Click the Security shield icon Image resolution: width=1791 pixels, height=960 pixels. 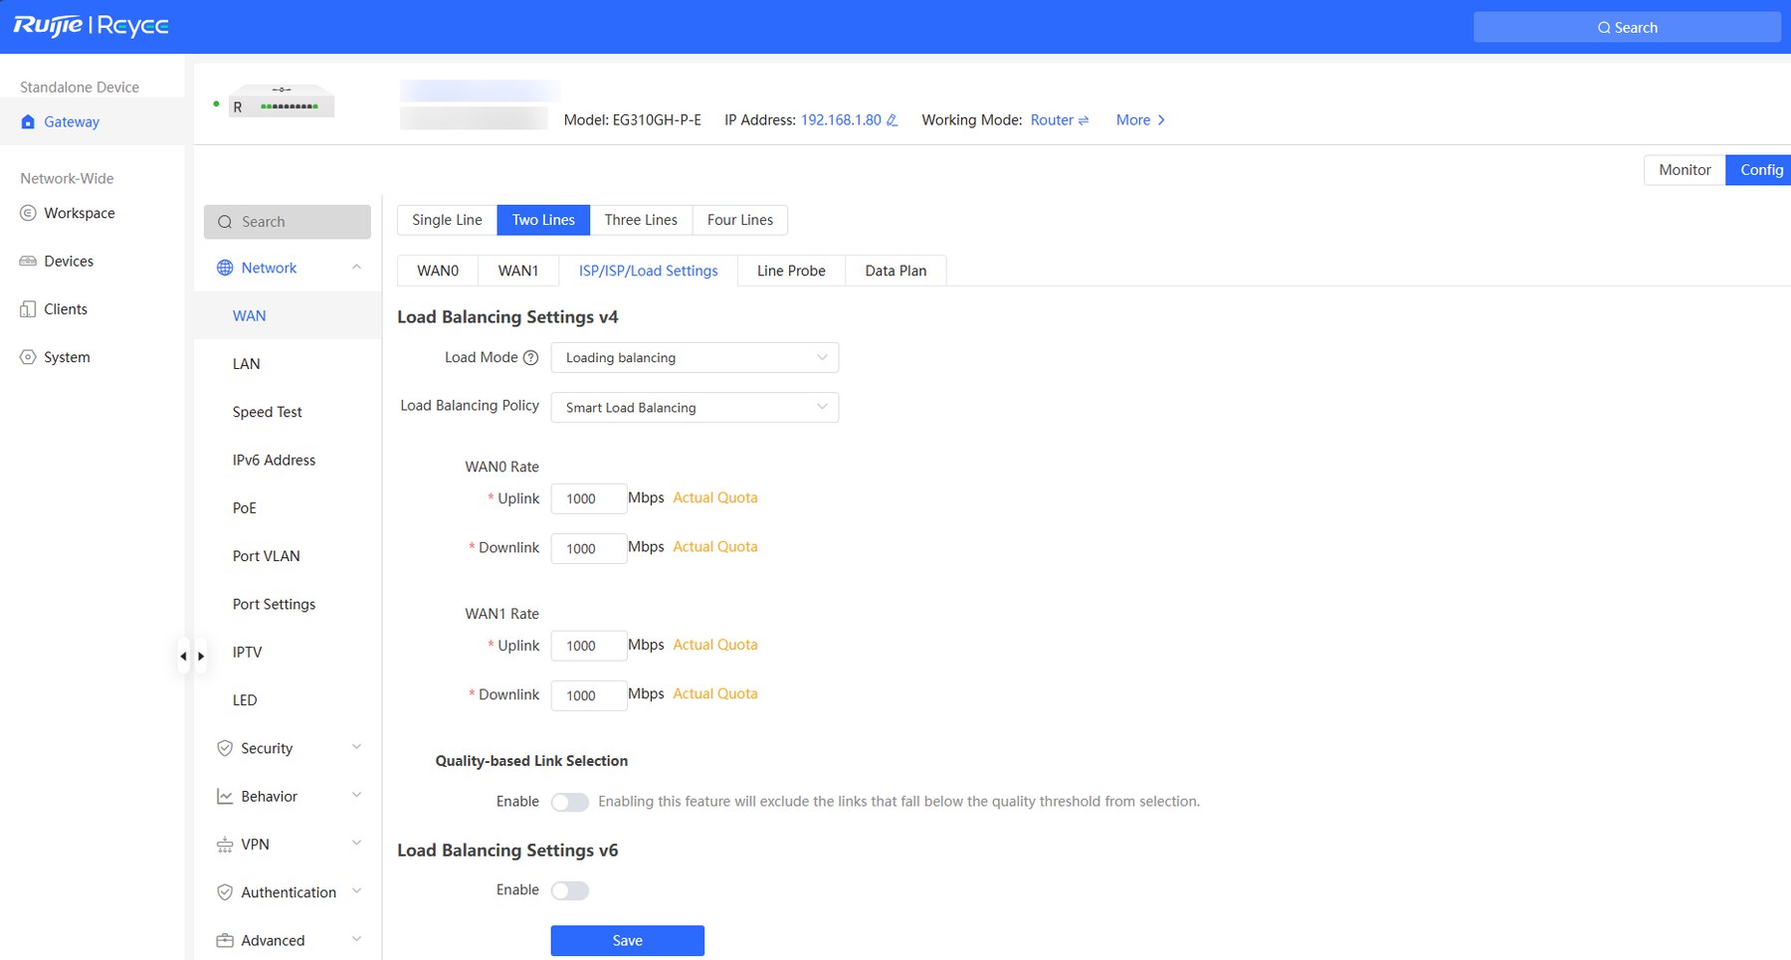(225, 748)
